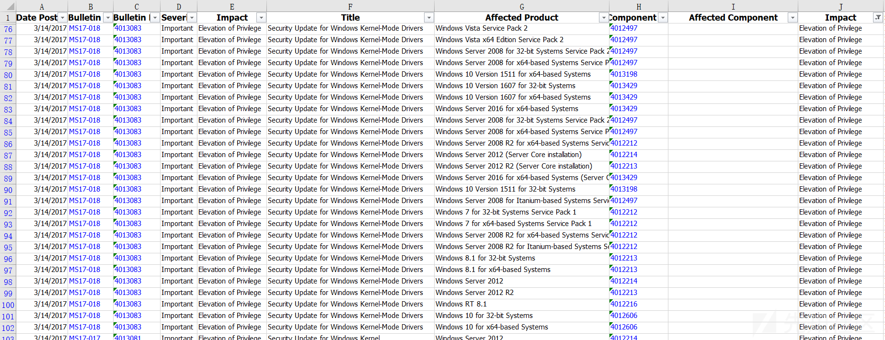The image size is (885, 340).
Task: Open 4013083 link in row 78
Action: (x=128, y=51)
